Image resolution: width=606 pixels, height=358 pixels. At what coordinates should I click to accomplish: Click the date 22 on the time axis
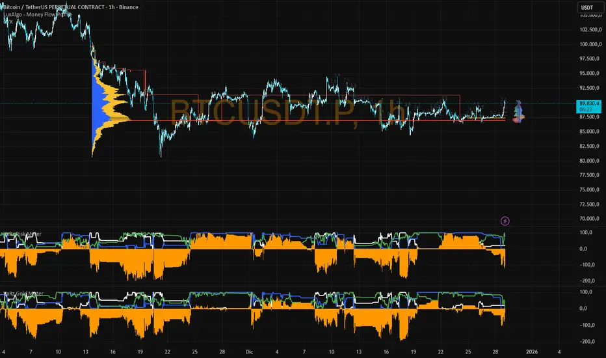(x=166, y=351)
